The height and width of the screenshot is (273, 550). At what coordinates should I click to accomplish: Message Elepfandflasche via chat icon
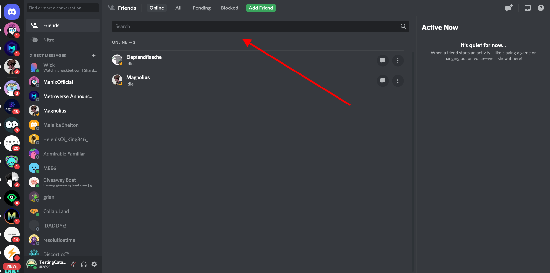[x=383, y=60]
